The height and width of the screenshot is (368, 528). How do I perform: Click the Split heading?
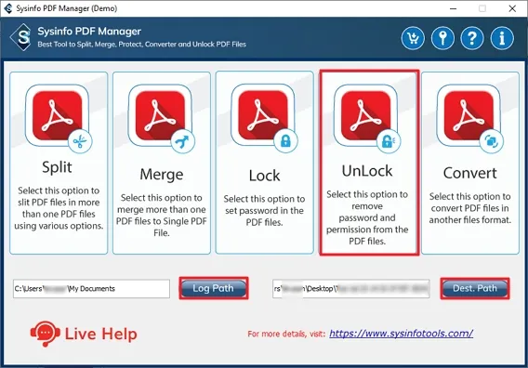(x=57, y=167)
